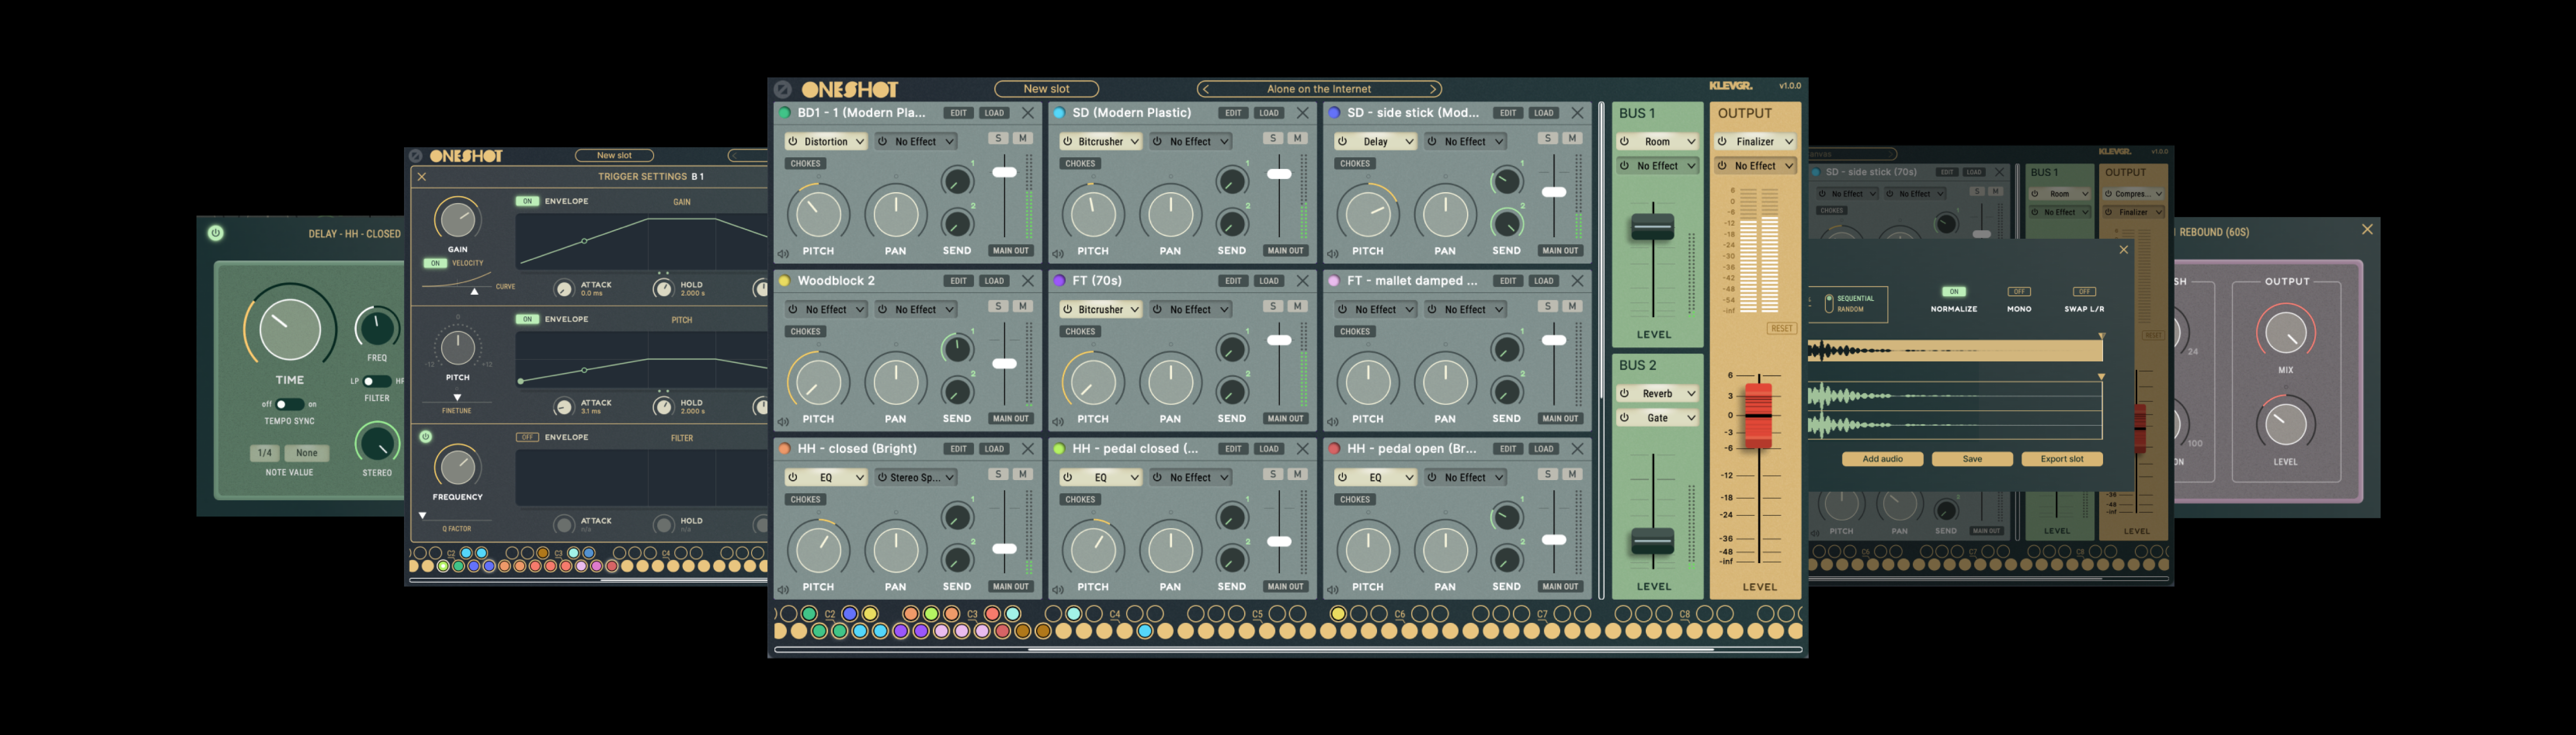Open the Gate dropdown on Bus 2
This screenshot has height=735, width=2576.
click(x=1657, y=417)
